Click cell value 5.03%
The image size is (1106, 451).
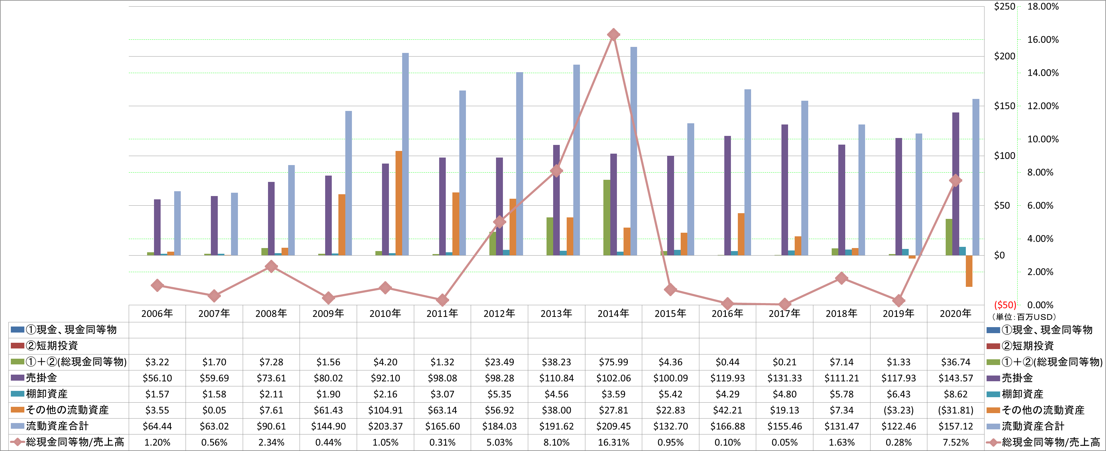tap(499, 442)
